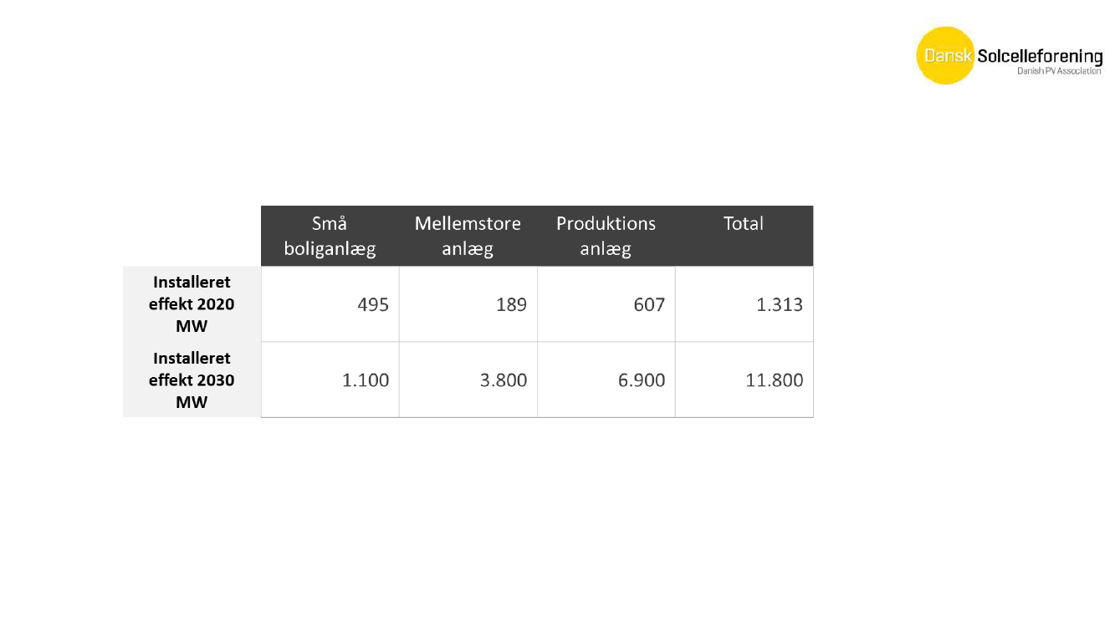
Task: Click the Dansk Solcelleforening logo
Action: pos(1010,56)
